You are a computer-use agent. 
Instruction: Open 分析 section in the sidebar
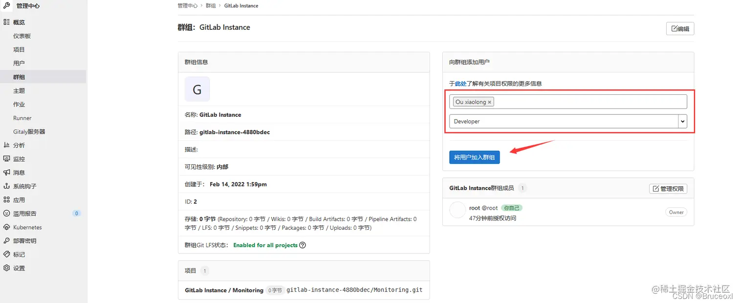point(19,145)
